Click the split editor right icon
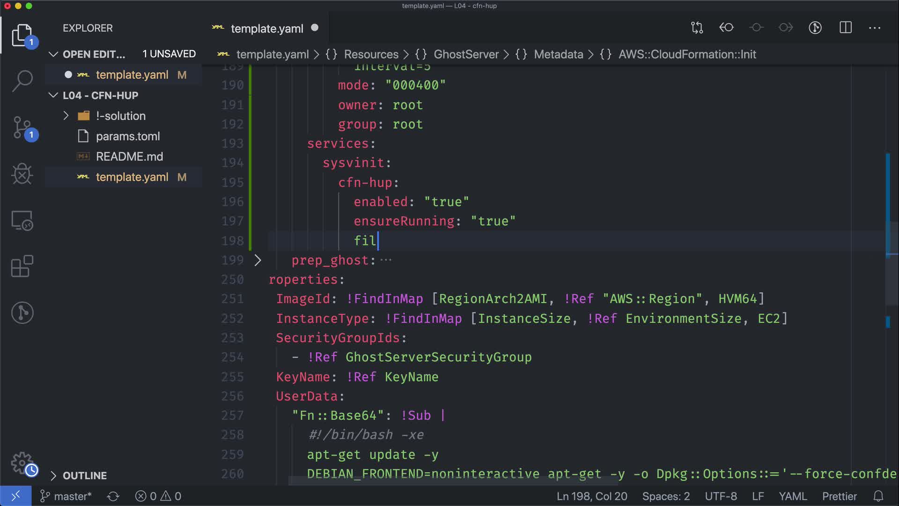This screenshot has width=899, height=506. [x=846, y=28]
